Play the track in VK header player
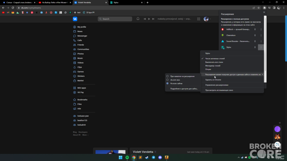The width and height of the screenshot is (287, 161). (149, 19)
